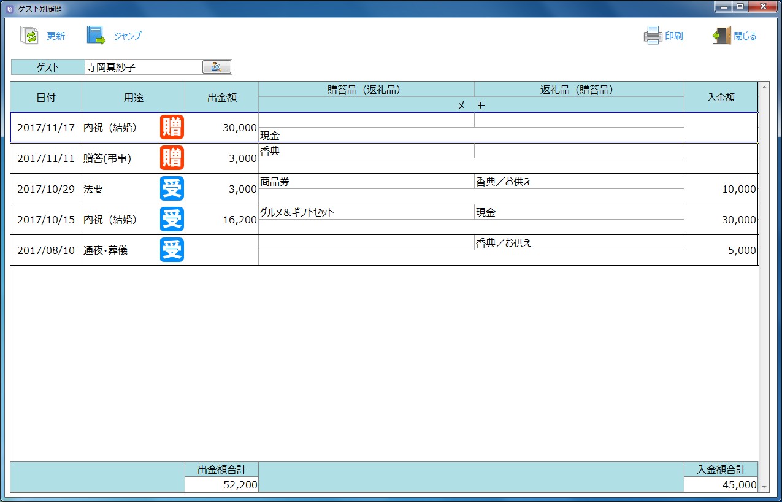Select the 2017/11/17 date cell
Image resolution: width=782 pixels, height=502 pixels.
pos(46,128)
